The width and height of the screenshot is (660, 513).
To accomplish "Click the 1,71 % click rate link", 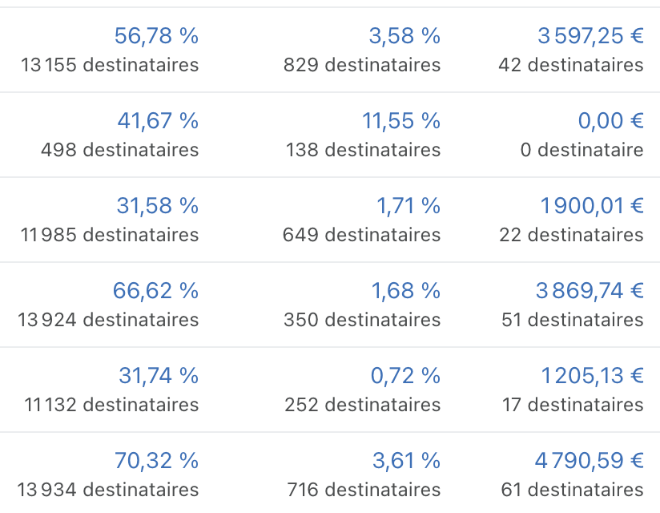I will (x=408, y=206).
